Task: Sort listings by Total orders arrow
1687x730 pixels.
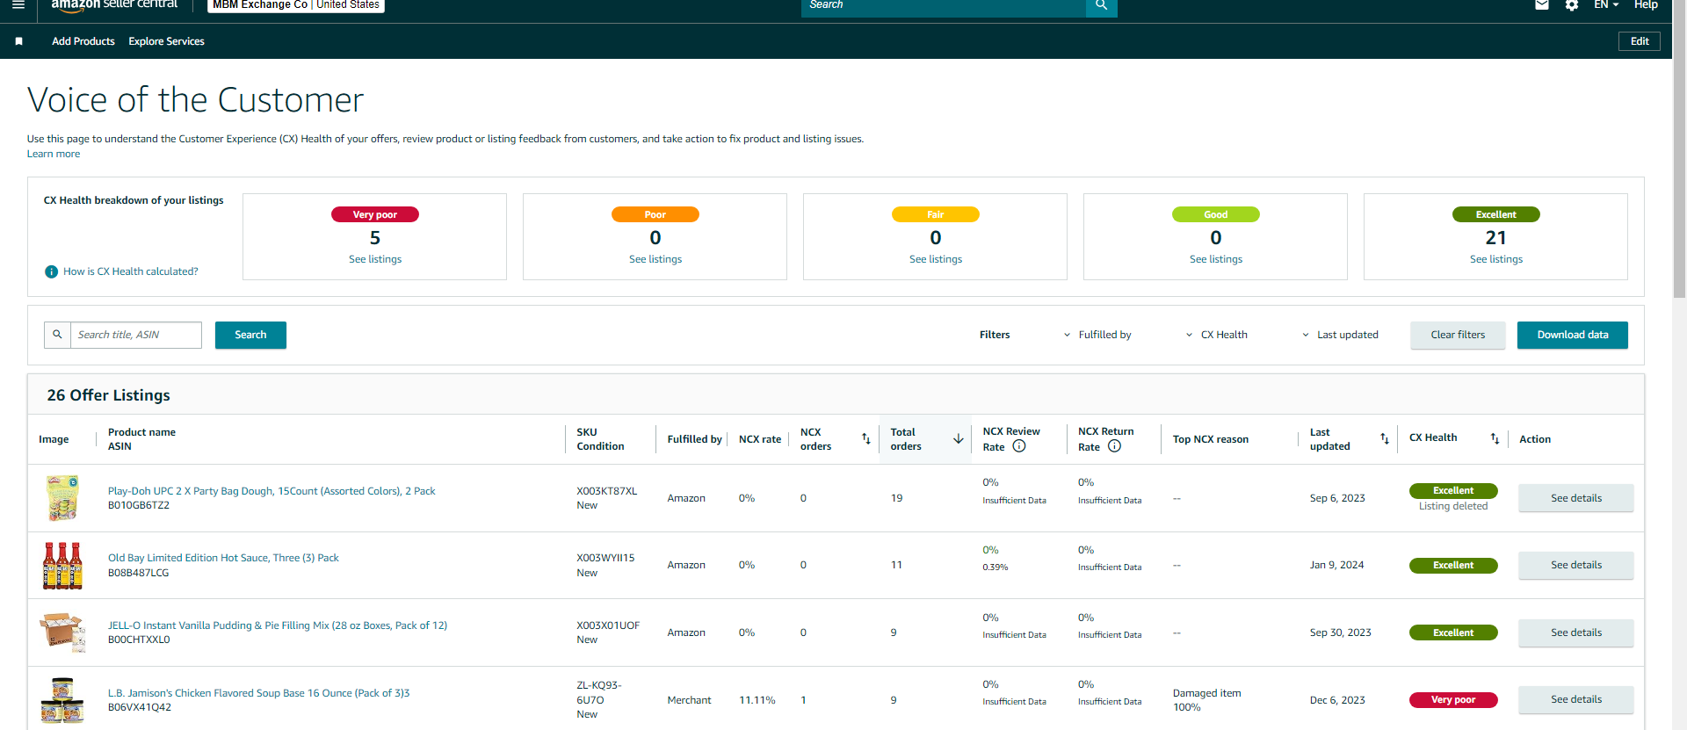Action: (x=958, y=438)
